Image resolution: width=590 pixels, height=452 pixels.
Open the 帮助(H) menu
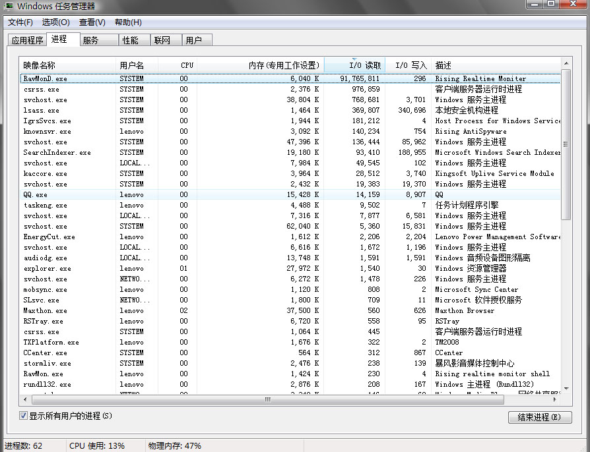click(x=128, y=22)
